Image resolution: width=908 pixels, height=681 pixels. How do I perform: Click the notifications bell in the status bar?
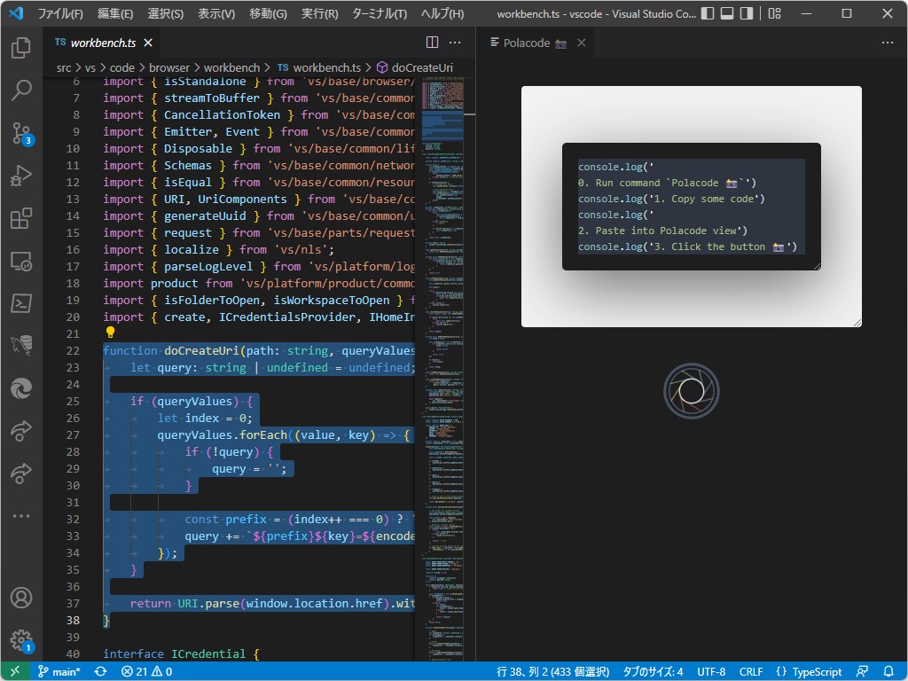[x=890, y=671]
